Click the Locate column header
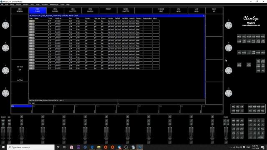Image resolution: width=267 pixels, height=150 pixels. pyautogui.click(x=110, y=18)
